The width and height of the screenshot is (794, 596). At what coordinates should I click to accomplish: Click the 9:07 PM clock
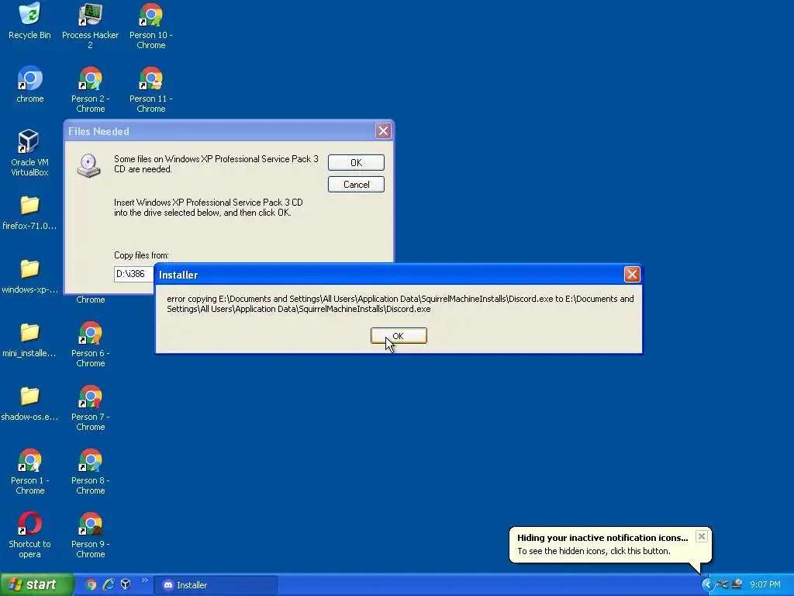tap(765, 585)
